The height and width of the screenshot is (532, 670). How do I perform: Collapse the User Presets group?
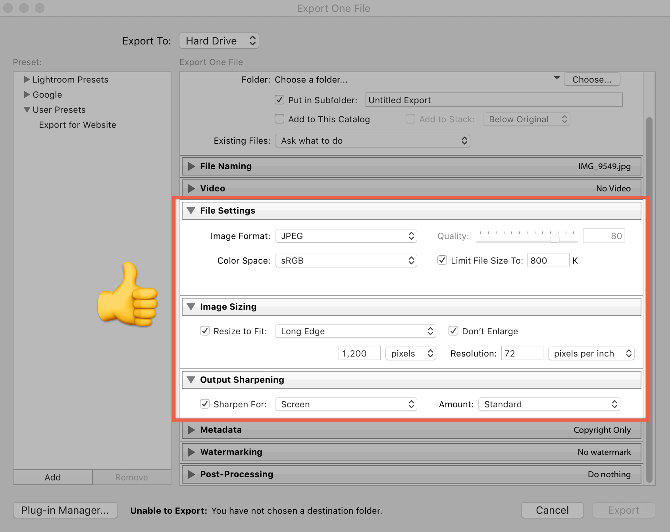point(27,110)
